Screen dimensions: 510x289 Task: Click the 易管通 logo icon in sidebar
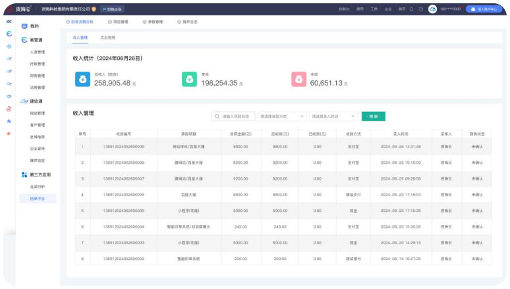24,39
